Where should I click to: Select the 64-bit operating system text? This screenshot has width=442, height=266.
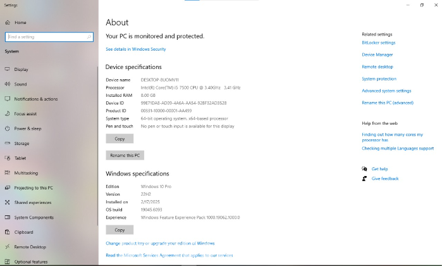click(185, 118)
